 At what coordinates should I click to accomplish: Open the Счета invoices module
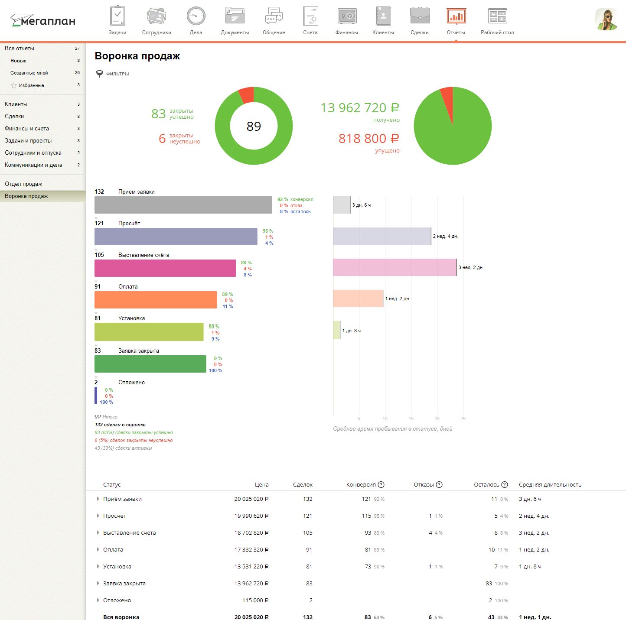click(310, 19)
